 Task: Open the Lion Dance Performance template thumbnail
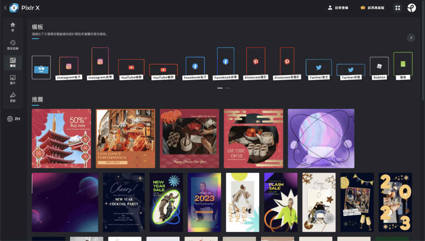pos(125,138)
